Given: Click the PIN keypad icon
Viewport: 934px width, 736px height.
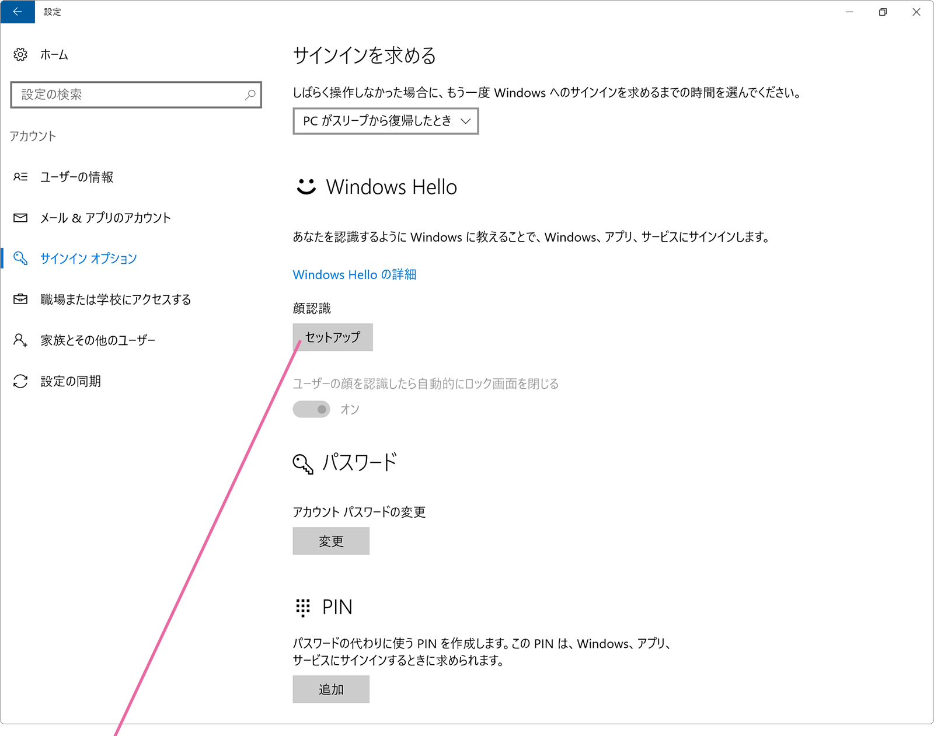Looking at the screenshot, I should pos(302,608).
